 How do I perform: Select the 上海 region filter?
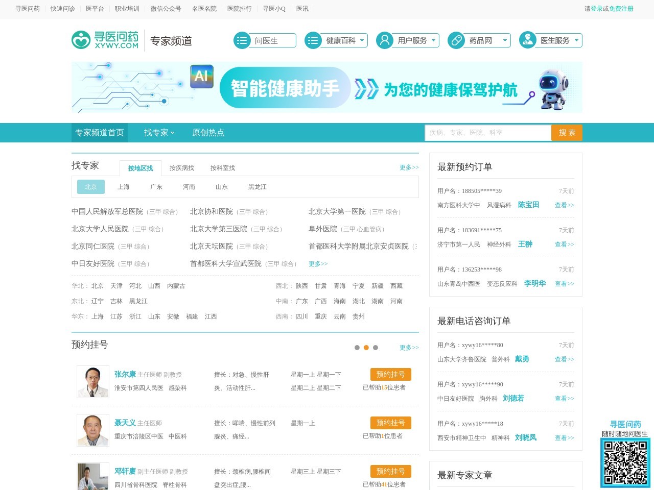[x=123, y=187]
